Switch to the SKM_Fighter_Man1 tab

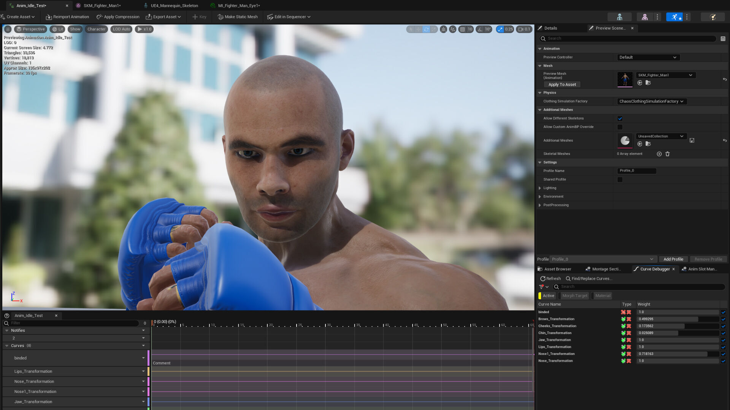[x=102, y=6]
